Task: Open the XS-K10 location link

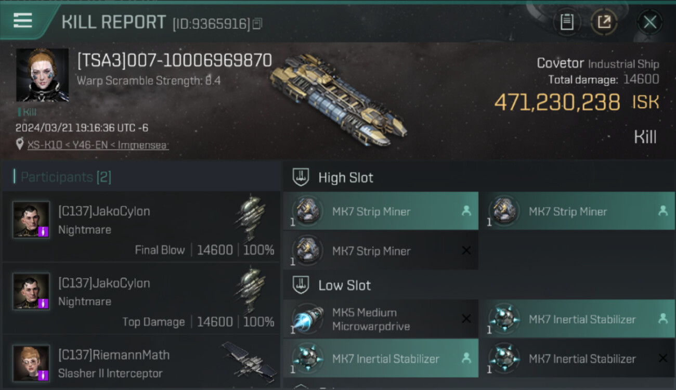Action: click(x=98, y=145)
